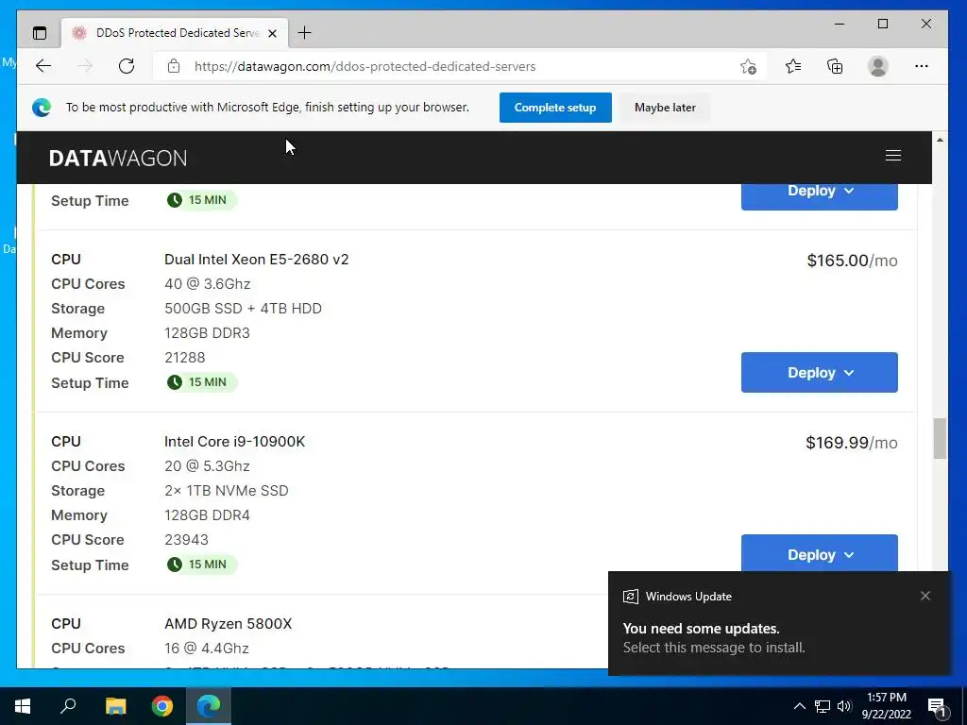This screenshot has width=967, height=725.
Task: Open the browser profile avatar
Action: [x=877, y=66]
